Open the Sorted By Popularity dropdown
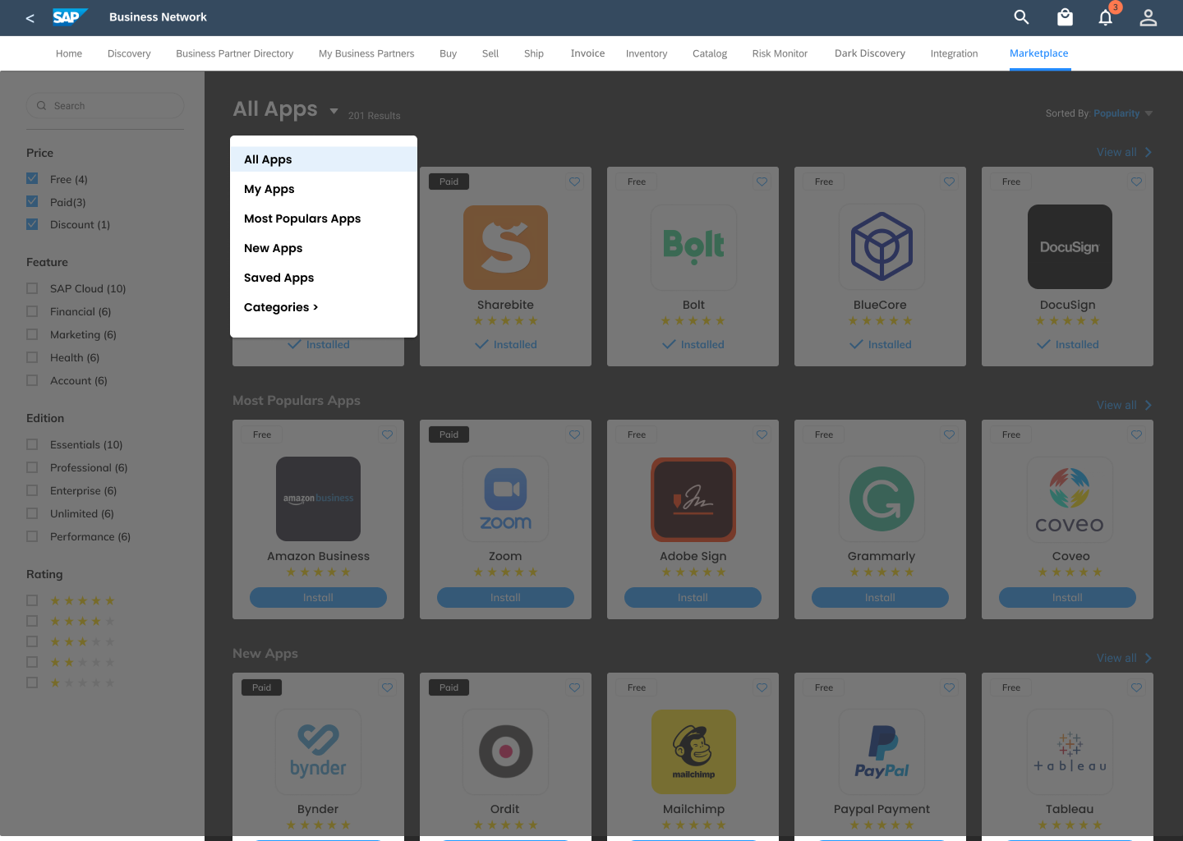 click(1122, 113)
